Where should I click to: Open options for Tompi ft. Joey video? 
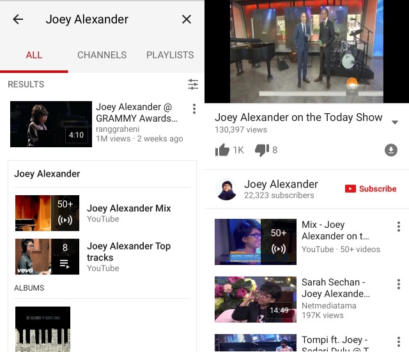tap(399, 342)
